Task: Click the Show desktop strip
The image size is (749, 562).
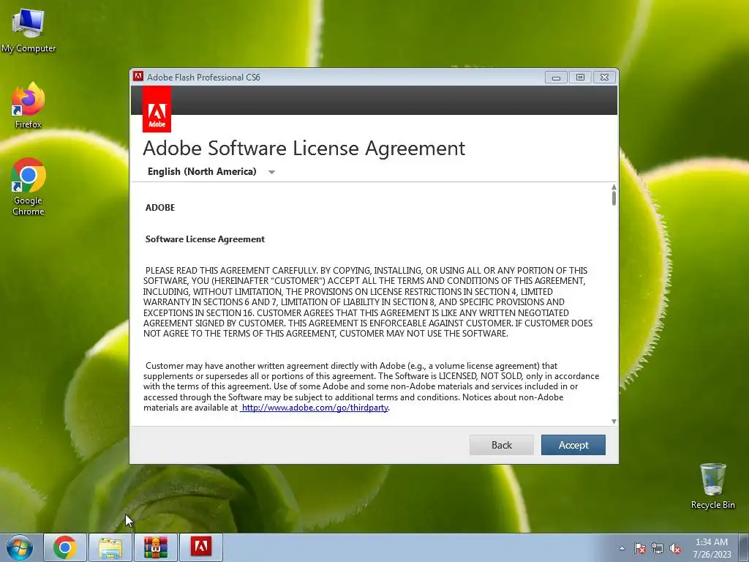Action: coord(745,547)
